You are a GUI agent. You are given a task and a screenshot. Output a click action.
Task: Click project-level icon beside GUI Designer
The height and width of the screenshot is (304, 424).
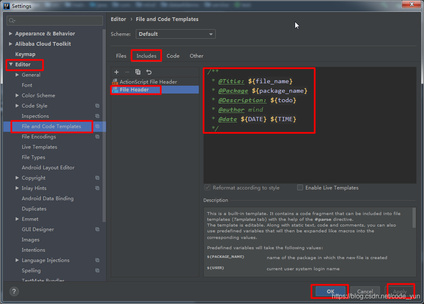pyautogui.click(x=97, y=229)
